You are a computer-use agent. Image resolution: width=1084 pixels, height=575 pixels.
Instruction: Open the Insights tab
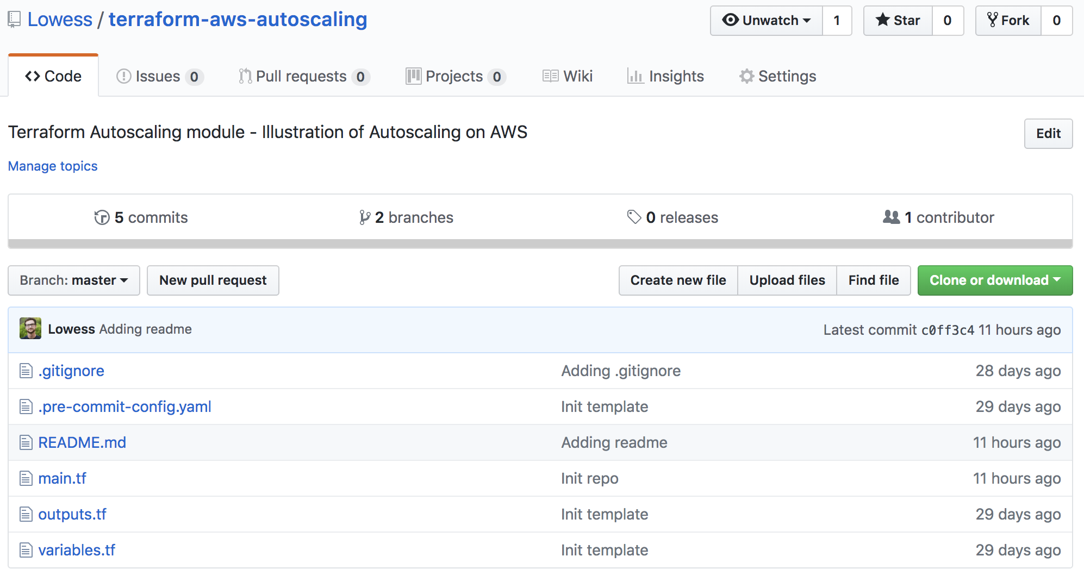[x=665, y=76]
